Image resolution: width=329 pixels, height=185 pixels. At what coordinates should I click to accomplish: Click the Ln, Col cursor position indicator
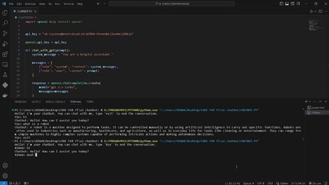pos(232,183)
